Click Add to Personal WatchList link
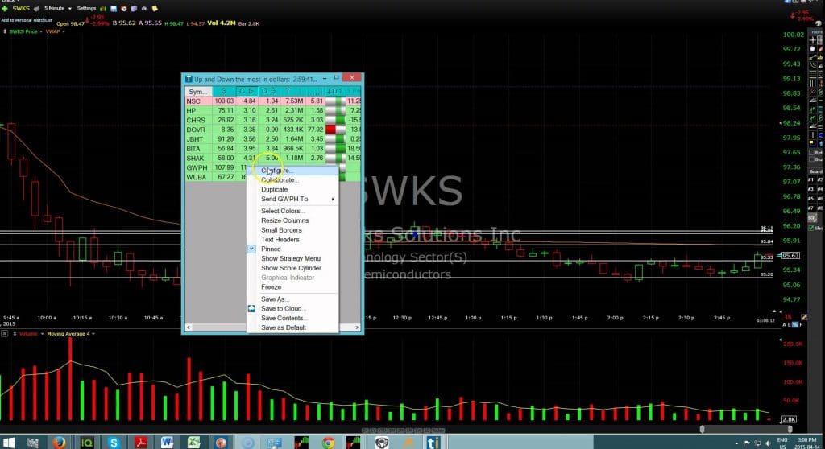825x449 pixels. 27,20
